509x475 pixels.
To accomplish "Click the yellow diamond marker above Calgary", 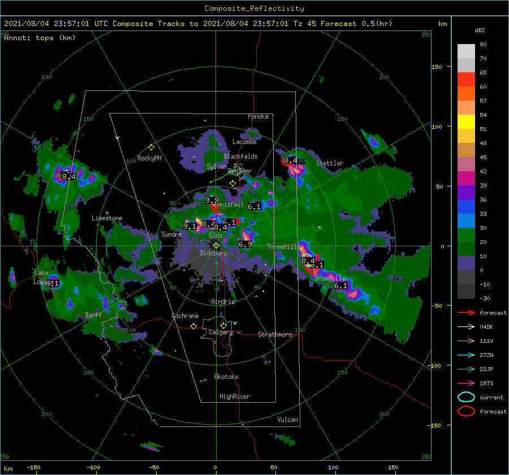I will tap(223, 325).
